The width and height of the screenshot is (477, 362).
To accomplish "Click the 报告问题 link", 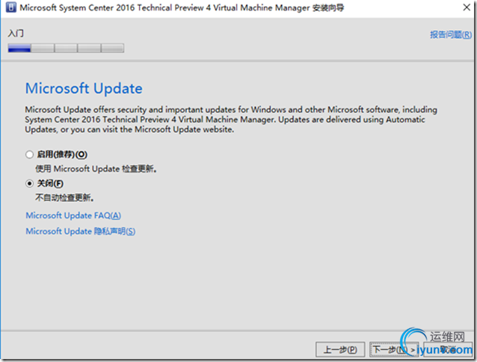I will 451,34.
